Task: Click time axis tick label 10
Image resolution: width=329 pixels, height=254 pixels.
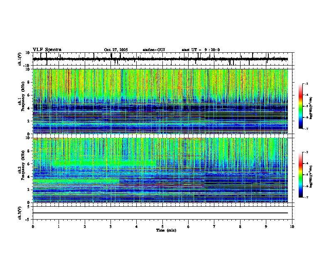Action: 292,227
